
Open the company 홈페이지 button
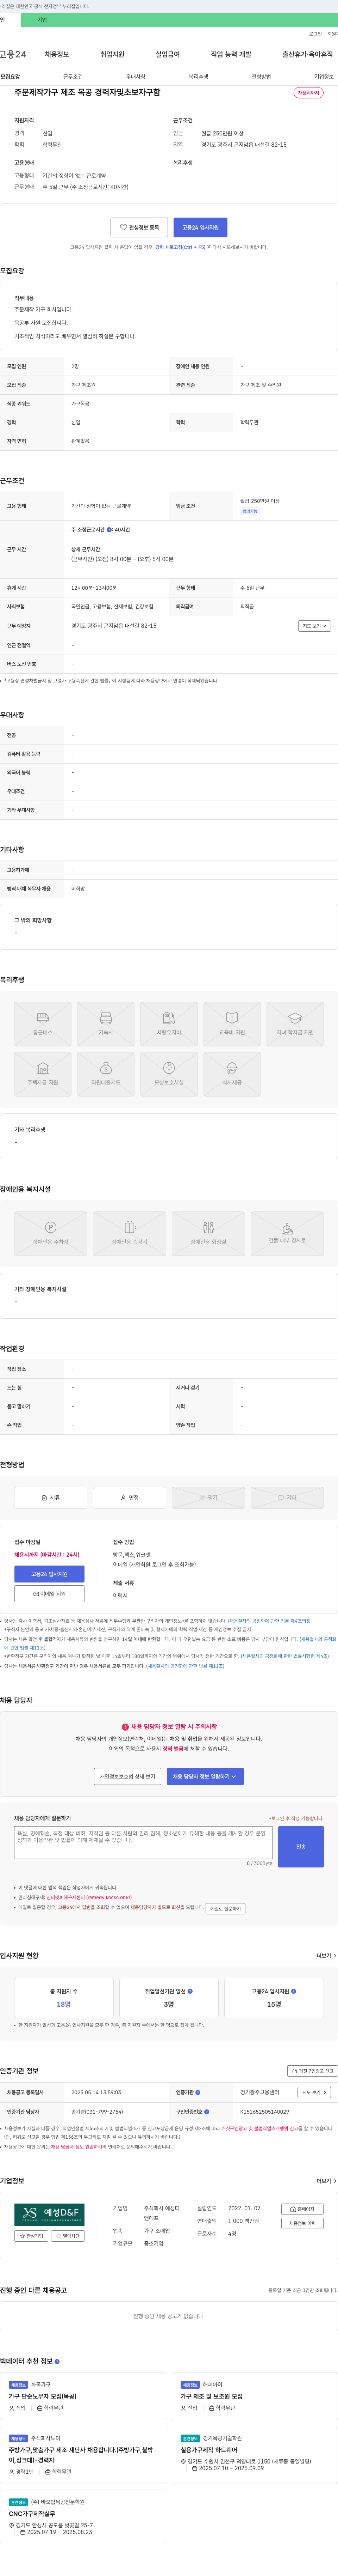click(302, 2209)
